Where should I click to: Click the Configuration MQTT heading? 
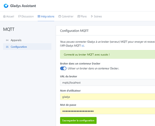click(74, 31)
